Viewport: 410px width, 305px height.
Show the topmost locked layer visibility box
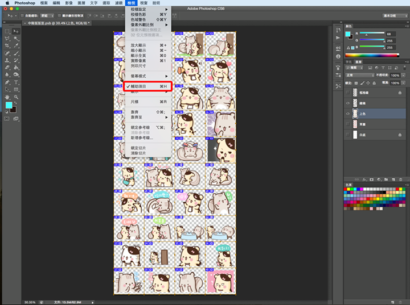[x=348, y=93]
